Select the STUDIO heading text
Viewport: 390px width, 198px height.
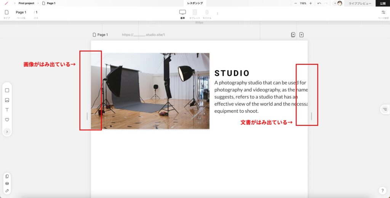[x=232, y=73]
